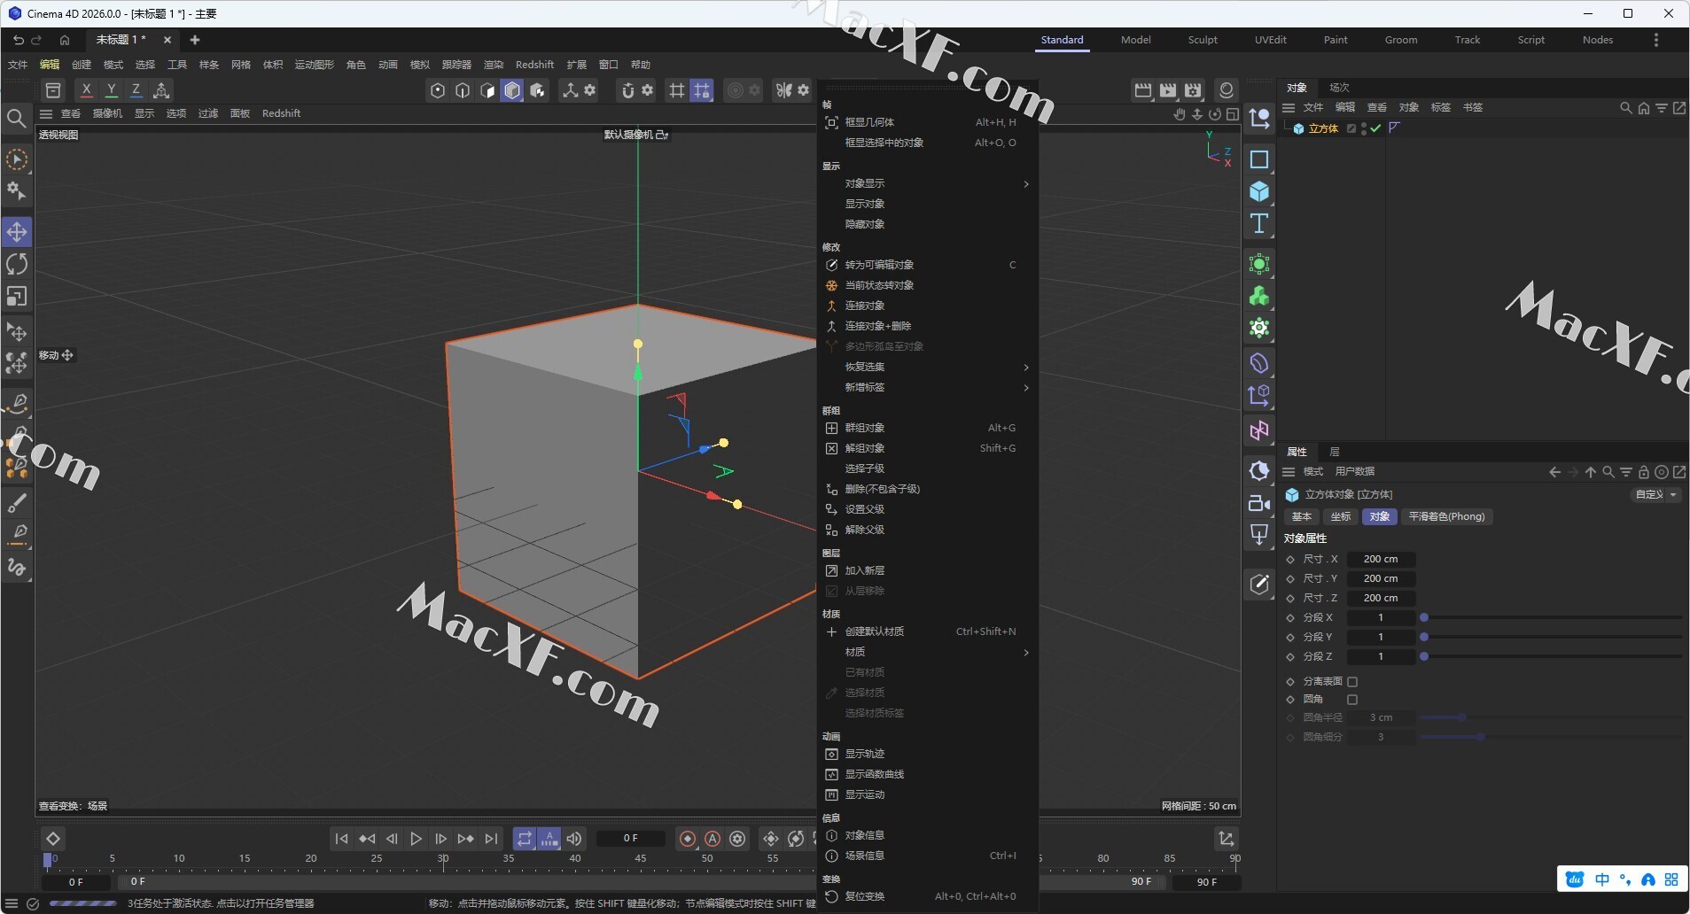The height and width of the screenshot is (914, 1690).
Task: Toggle the 立方体 object enable checkmark
Action: point(1375,128)
